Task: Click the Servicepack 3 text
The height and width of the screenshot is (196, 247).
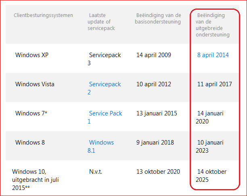Action: [104, 59]
